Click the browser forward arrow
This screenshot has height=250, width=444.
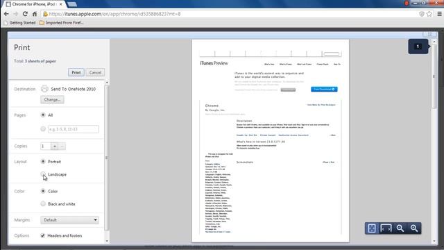(15, 14)
